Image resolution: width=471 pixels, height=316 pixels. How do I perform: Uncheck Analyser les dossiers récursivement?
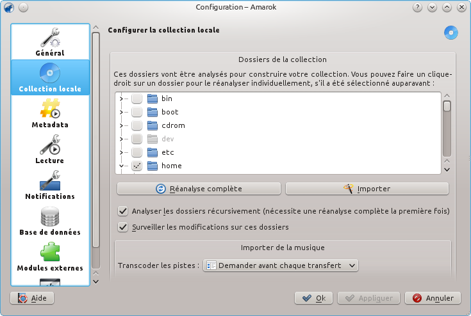click(x=122, y=211)
